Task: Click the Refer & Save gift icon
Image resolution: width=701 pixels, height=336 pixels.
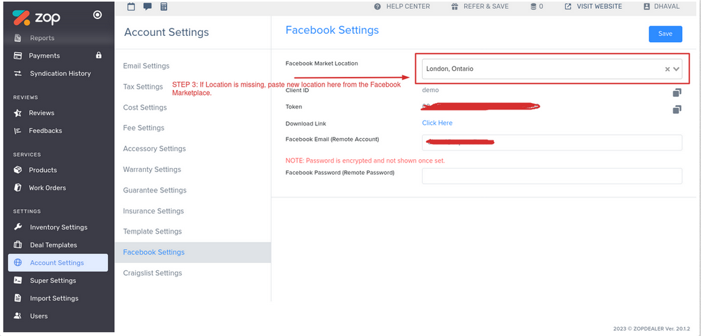Action: click(455, 6)
